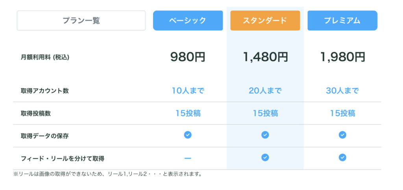
Task: Select the orange スタンダード plan button
Action: 265,20
